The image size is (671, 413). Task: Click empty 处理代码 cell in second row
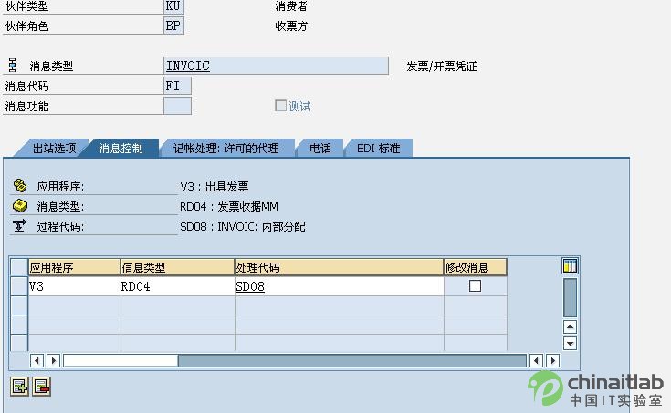(x=339, y=305)
